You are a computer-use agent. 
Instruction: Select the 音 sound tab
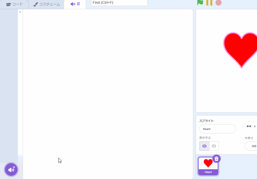point(75,4)
